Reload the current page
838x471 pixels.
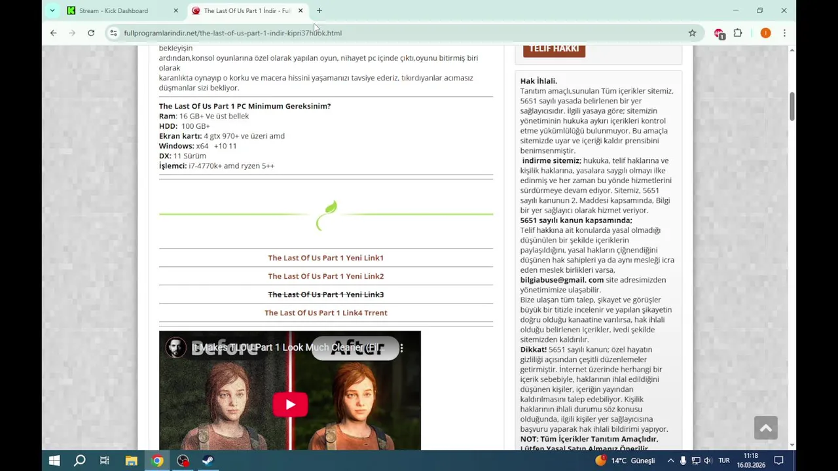(91, 33)
